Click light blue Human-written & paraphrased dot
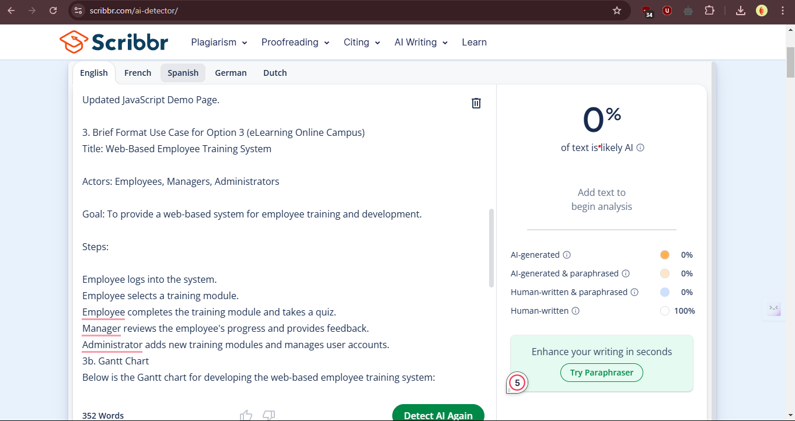The image size is (795, 421). tap(664, 292)
